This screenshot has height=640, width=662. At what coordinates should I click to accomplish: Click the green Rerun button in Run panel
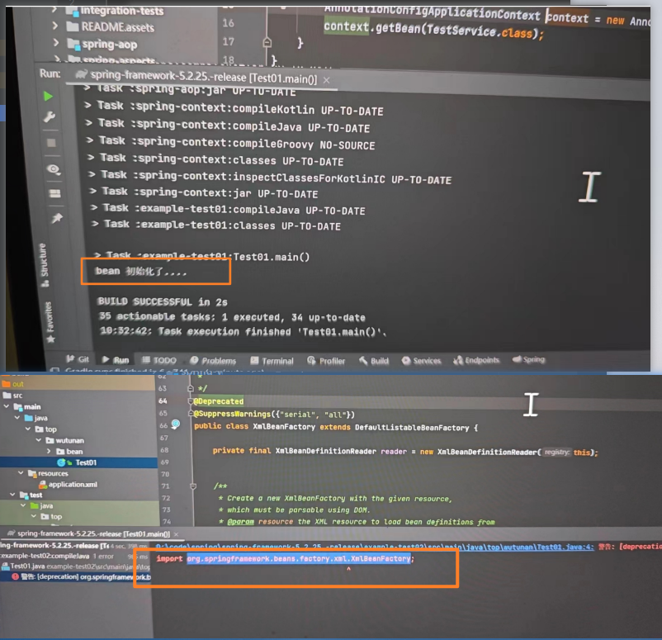click(48, 96)
